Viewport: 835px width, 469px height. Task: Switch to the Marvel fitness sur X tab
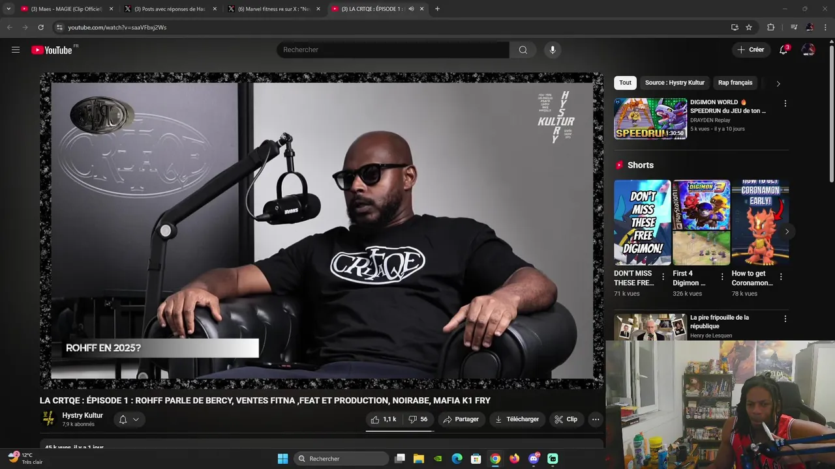coord(273,9)
